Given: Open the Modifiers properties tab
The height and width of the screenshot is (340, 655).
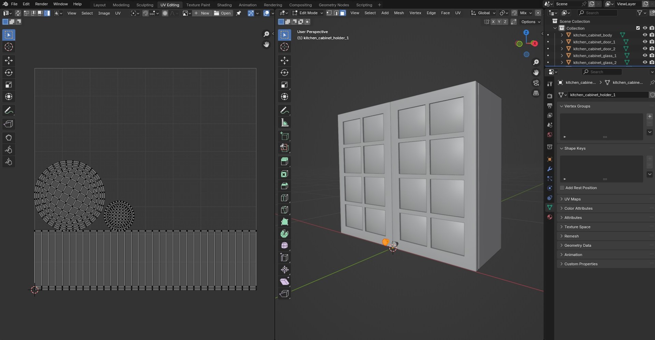Looking at the screenshot, I should 550,169.
